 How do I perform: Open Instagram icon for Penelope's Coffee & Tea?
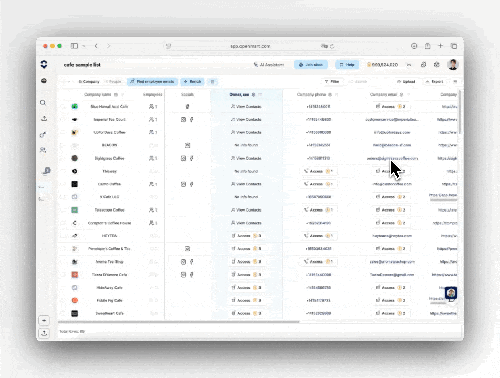point(187,249)
